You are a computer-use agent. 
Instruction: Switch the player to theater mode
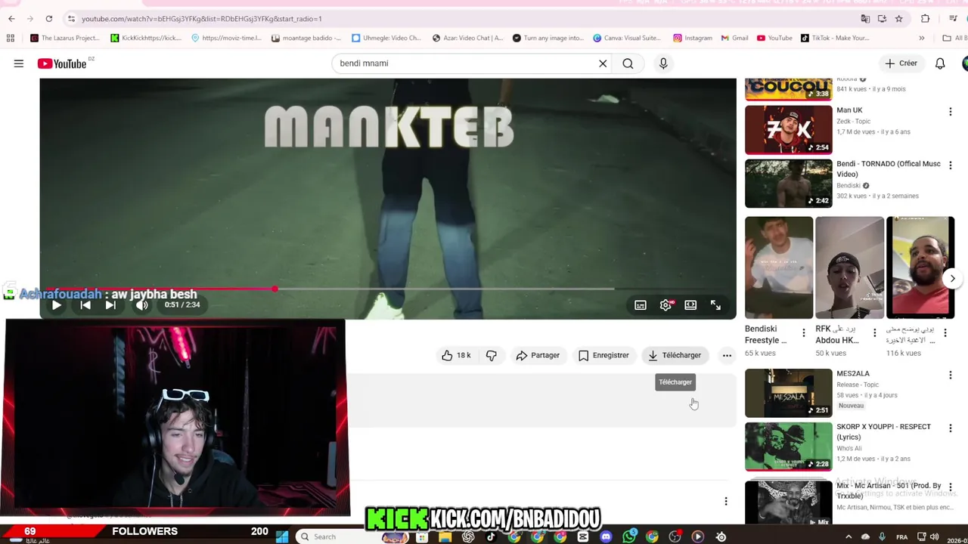coord(690,304)
